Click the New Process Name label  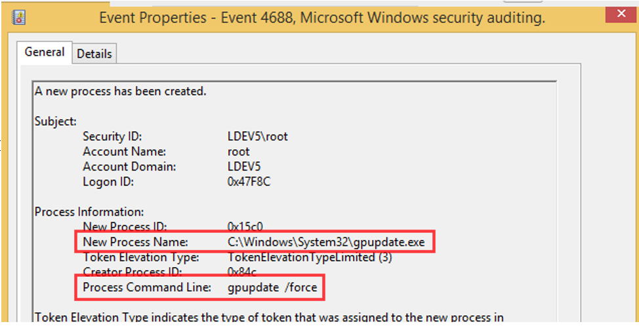point(135,242)
